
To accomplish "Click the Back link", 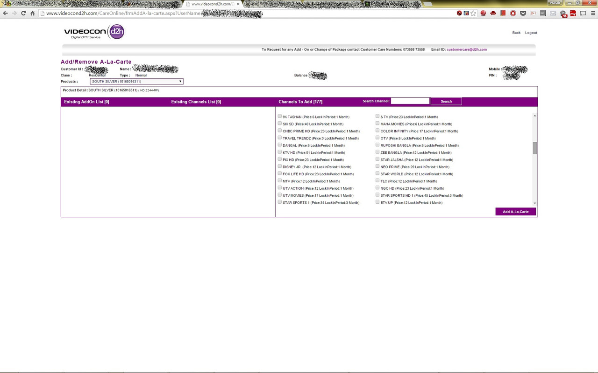I will 516,33.
